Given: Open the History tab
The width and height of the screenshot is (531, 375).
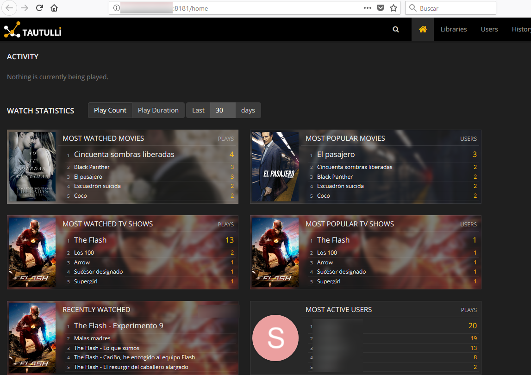Looking at the screenshot, I should [521, 30].
